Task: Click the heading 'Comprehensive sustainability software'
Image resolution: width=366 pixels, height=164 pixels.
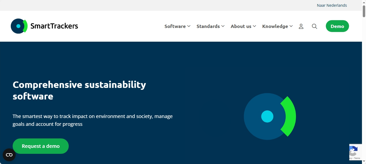Action: pos(79,90)
